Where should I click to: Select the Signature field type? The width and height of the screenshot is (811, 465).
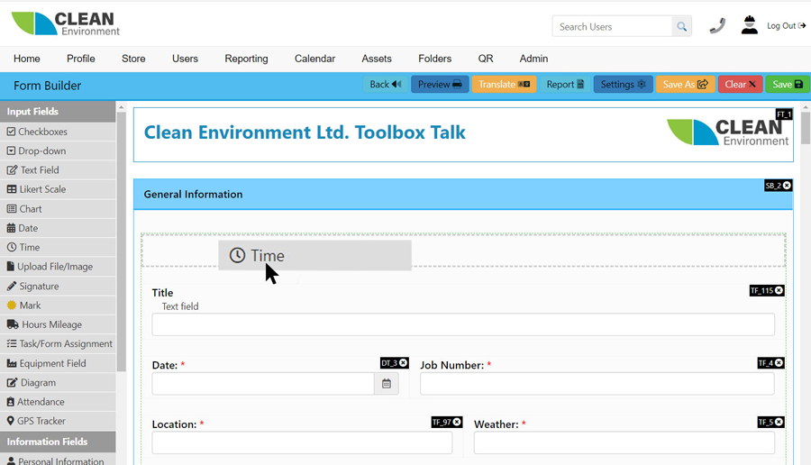coord(58,286)
